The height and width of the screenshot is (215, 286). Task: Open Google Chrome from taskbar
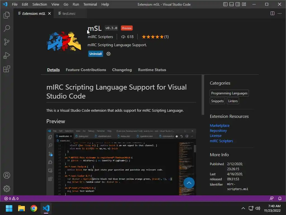34,208
